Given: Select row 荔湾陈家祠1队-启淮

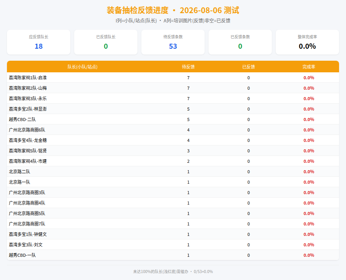Looking at the screenshot, I should 173,78.
